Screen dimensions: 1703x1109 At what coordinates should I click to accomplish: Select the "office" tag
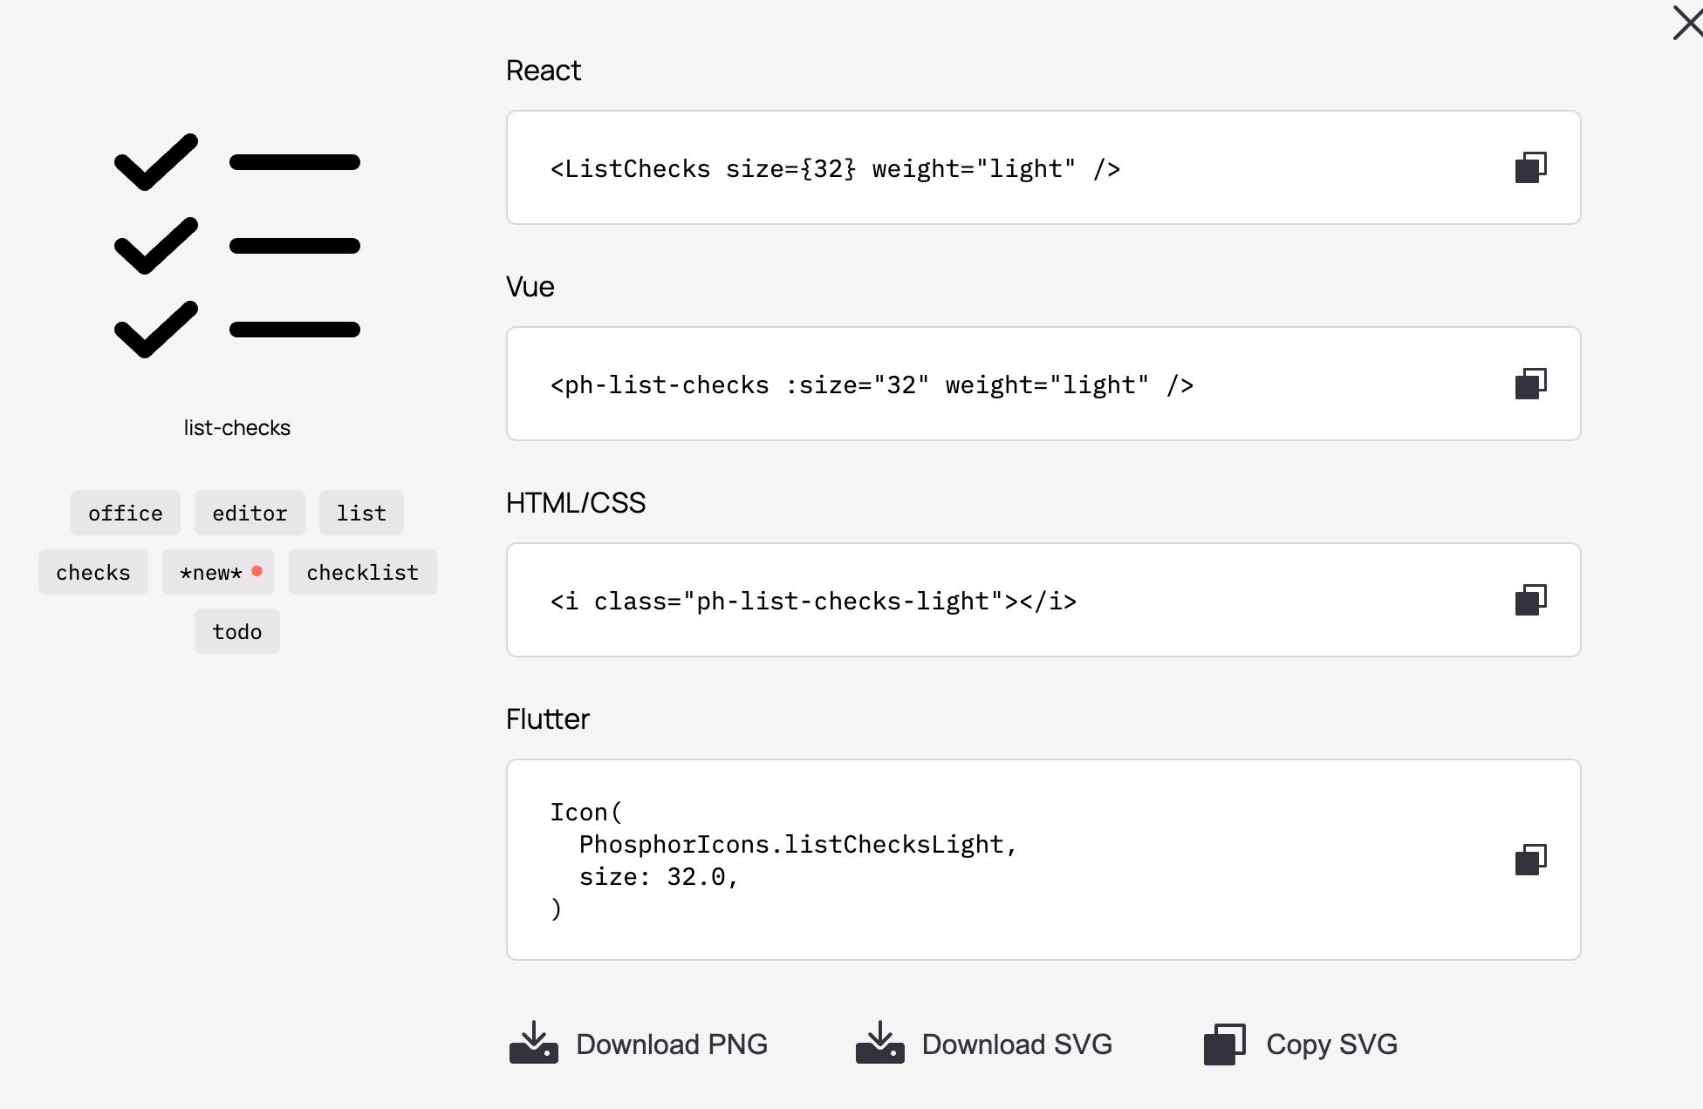(x=126, y=513)
